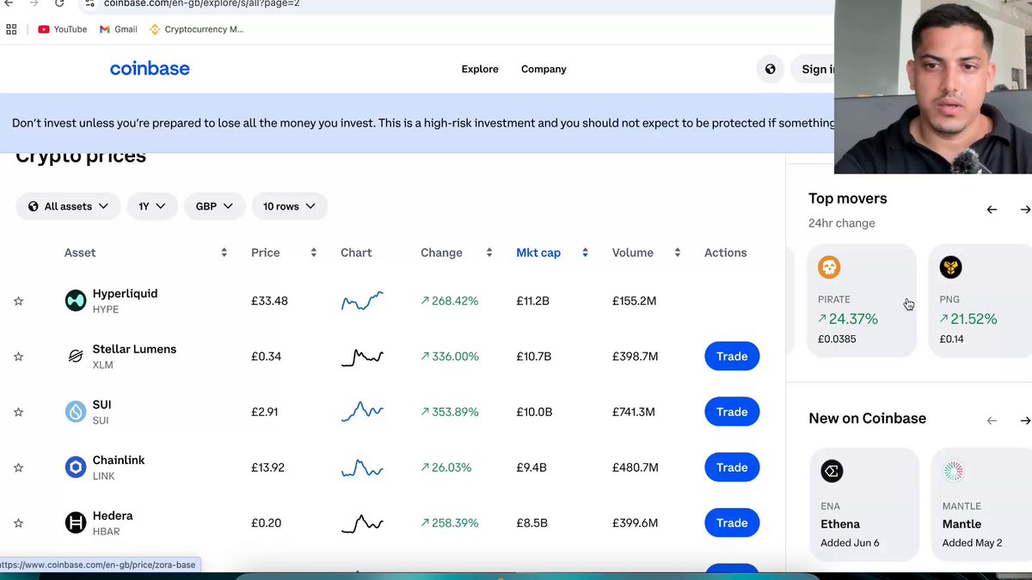Open the Explore menu
1032x580 pixels.
coord(480,69)
